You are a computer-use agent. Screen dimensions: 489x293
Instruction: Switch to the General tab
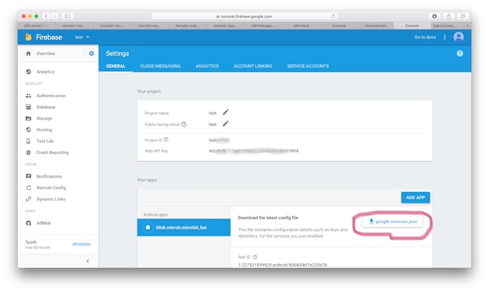click(x=116, y=66)
